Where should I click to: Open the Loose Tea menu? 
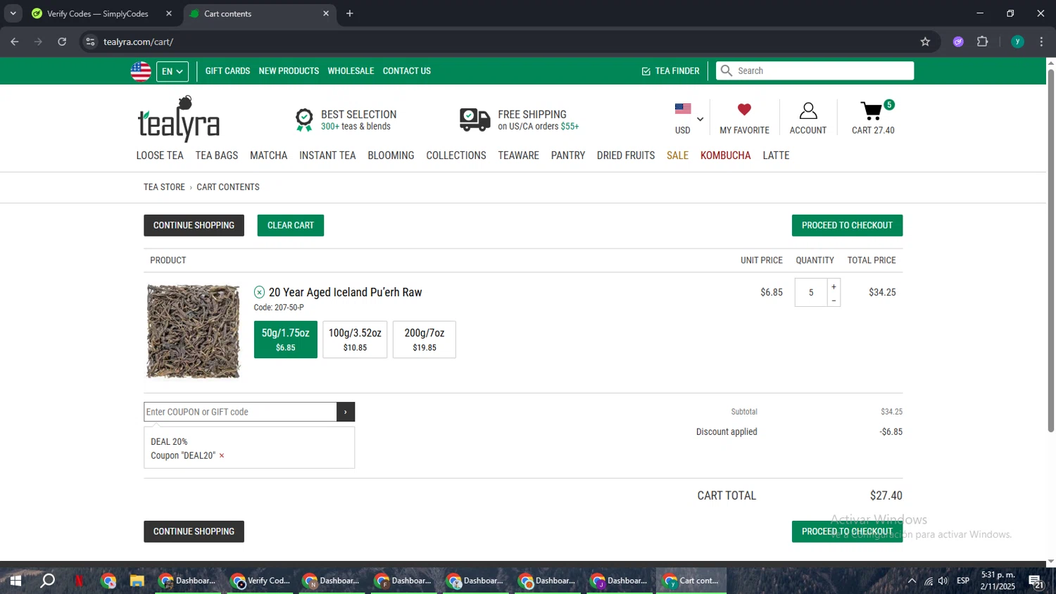click(x=160, y=156)
